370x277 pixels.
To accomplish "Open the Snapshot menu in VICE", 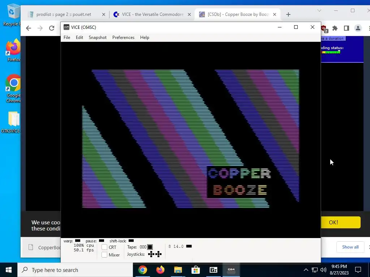I will [x=98, y=38].
